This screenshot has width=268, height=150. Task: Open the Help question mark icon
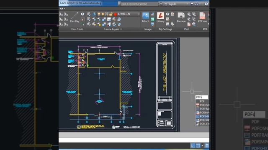pos(206,4)
